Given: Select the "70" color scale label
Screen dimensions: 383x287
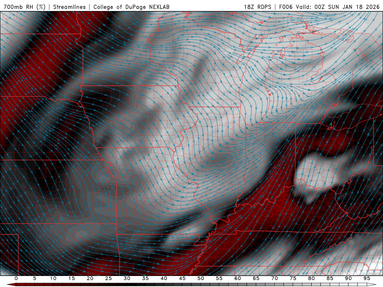Looking at the screenshot, I should [x=274, y=278].
